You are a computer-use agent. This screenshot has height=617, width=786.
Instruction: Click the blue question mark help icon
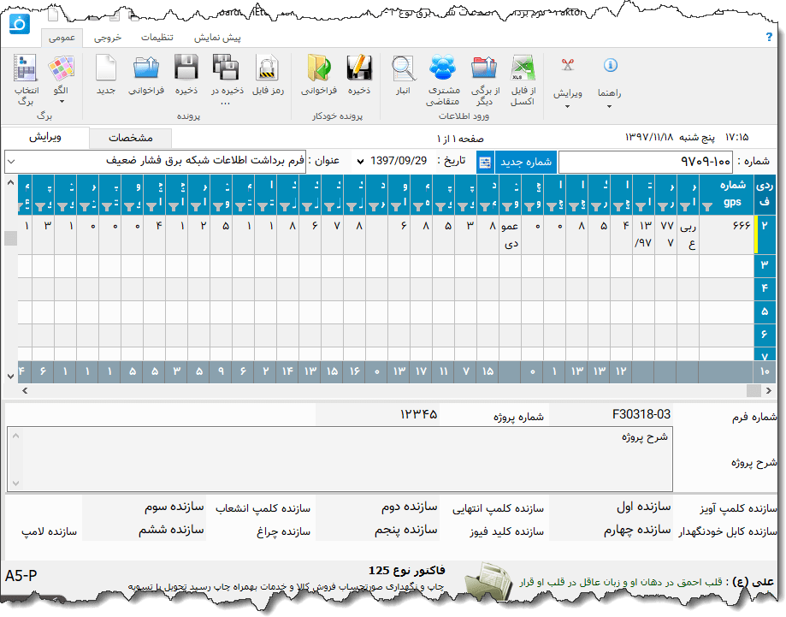[x=769, y=37]
